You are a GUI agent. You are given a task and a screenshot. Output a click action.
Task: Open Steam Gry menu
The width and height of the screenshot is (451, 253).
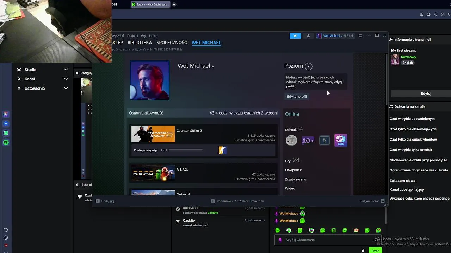143,36
